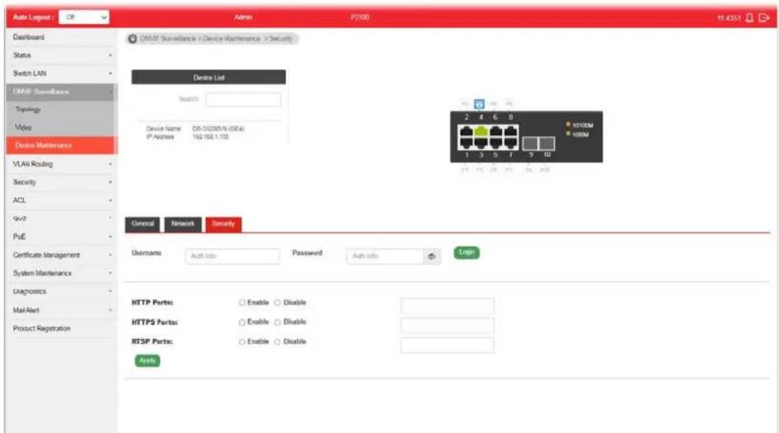This screenshot has height=433, width=779.
Task: Select Device Maintenance in sidebar
Action: click(62, 146)
